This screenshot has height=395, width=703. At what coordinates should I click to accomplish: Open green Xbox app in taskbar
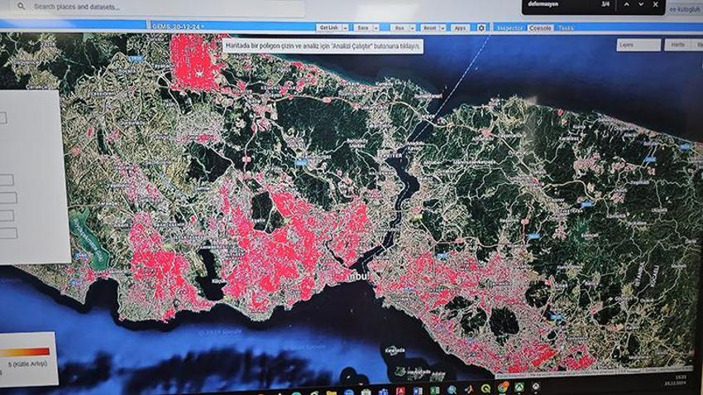[519, 388]
